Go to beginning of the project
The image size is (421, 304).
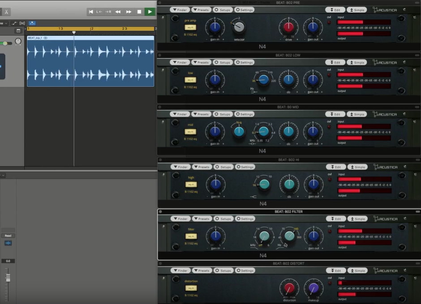(x=91, y=12)
